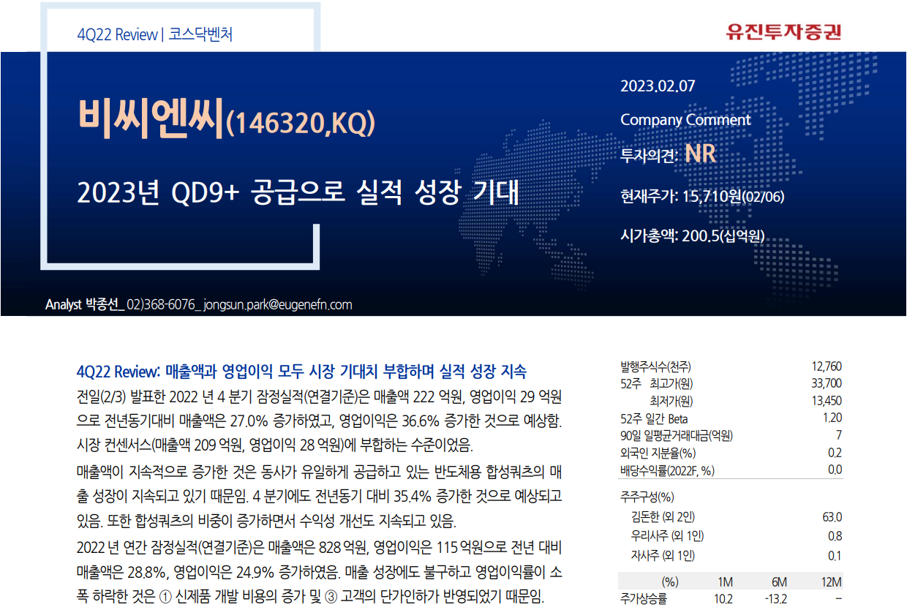This screenshot has width=907, height=610.
Task: Click the 유진투자증권 logo
Action: [783, 31]
